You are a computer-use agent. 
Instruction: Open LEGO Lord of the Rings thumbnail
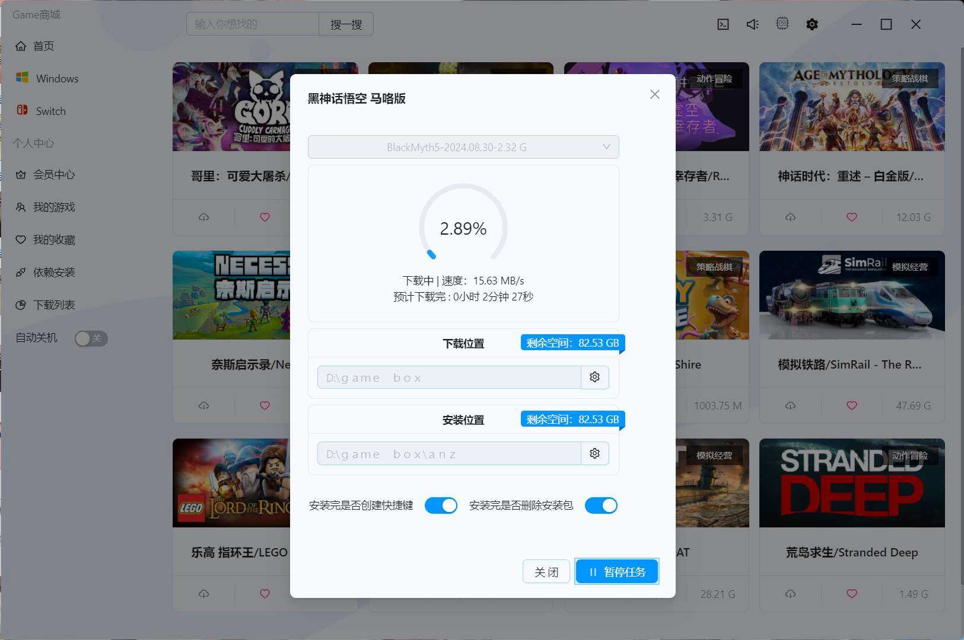click(231, 483)
